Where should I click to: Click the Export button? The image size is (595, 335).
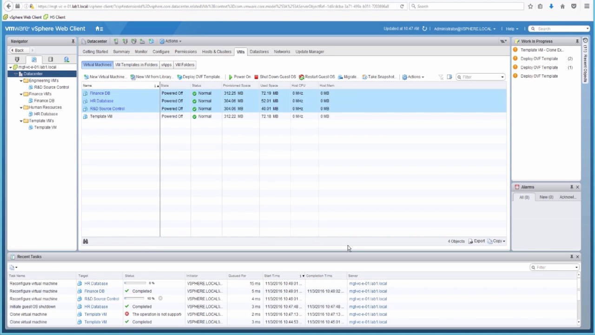pyautogui.click(x=476, y=241)
